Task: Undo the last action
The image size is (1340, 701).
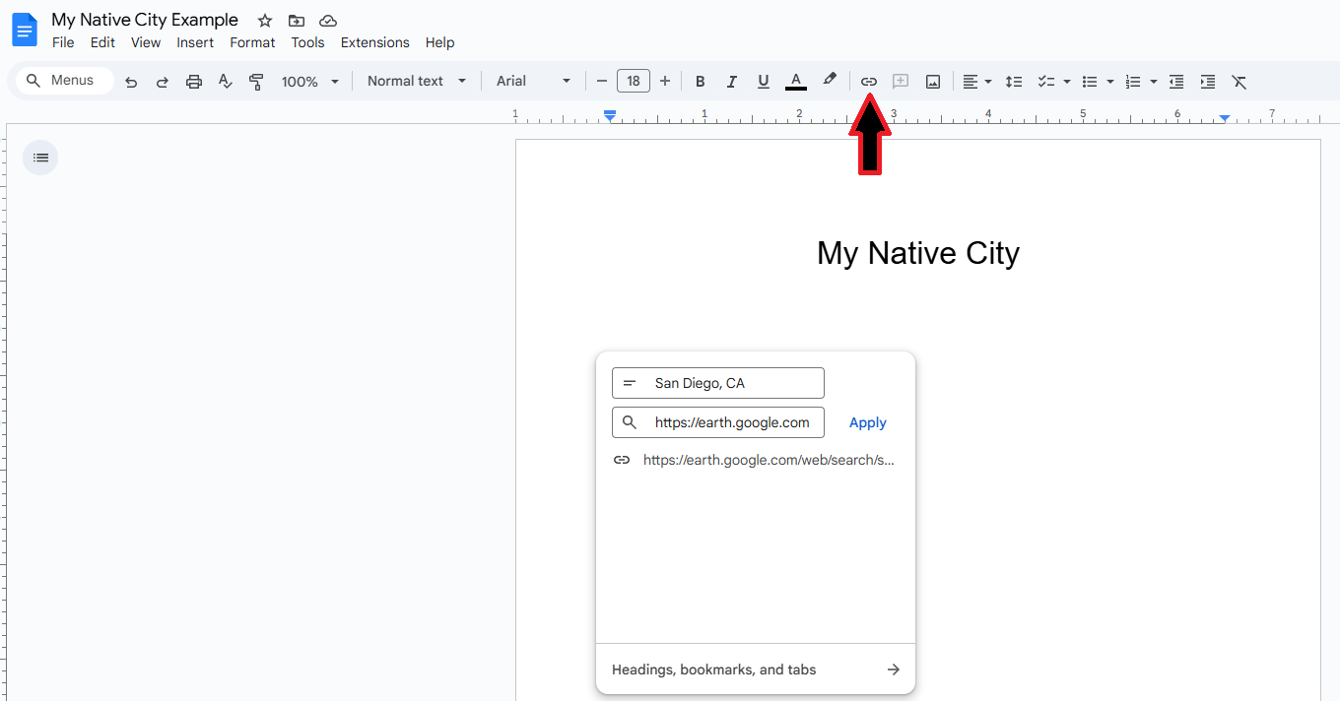Action: [130, 81]
